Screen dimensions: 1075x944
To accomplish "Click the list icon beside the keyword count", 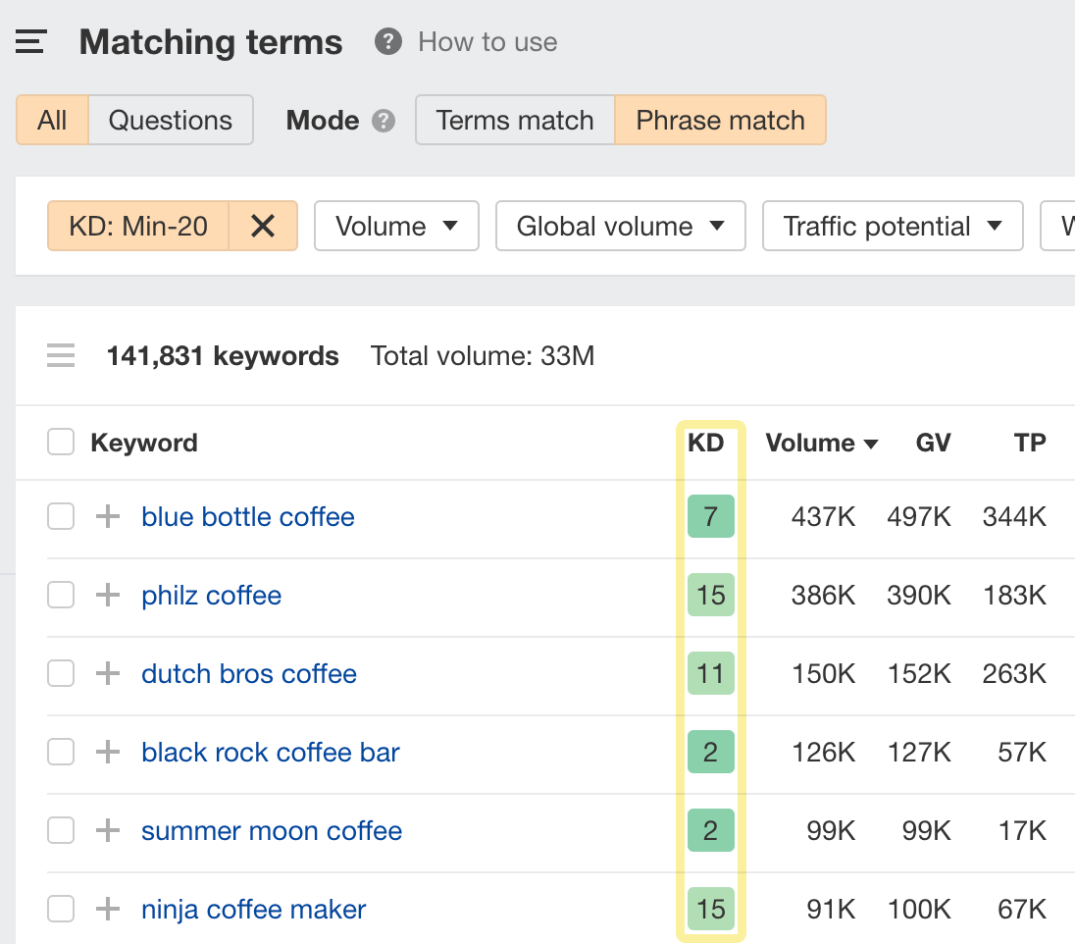I will click(61, 355).
